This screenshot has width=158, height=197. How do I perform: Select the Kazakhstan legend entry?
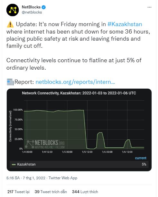pos(79,164)
